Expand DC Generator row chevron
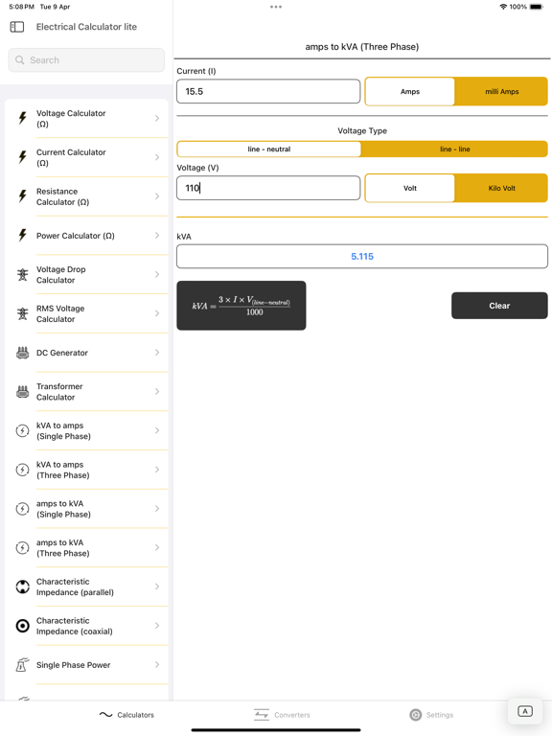This screenshot has width=552, height=736. (x=157, y=353)
